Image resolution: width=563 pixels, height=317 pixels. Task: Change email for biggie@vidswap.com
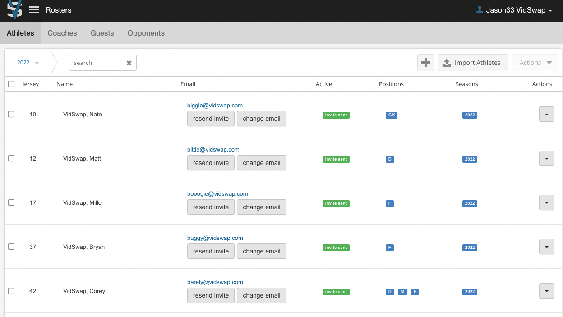point(262,119)
